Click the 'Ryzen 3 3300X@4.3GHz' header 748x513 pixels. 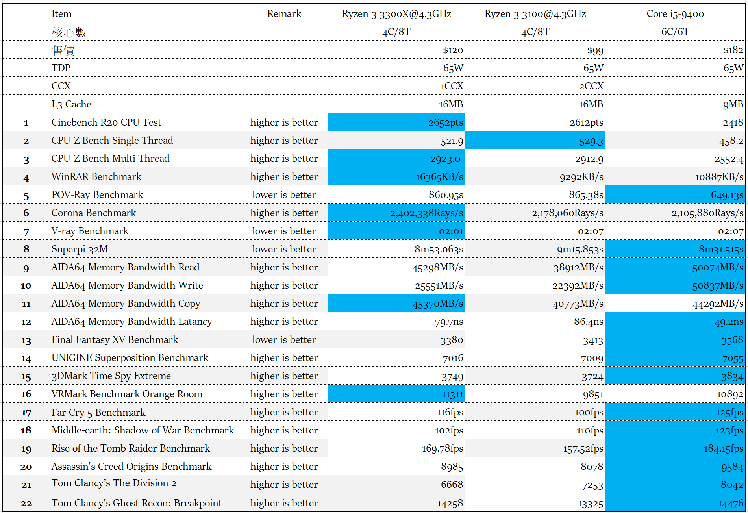pos(396,13)
